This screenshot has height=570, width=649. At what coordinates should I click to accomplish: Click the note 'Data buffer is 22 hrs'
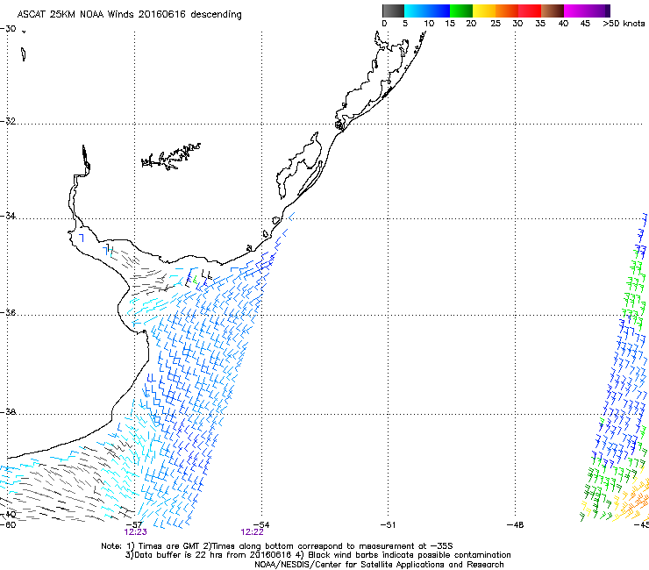click(175, 555)
